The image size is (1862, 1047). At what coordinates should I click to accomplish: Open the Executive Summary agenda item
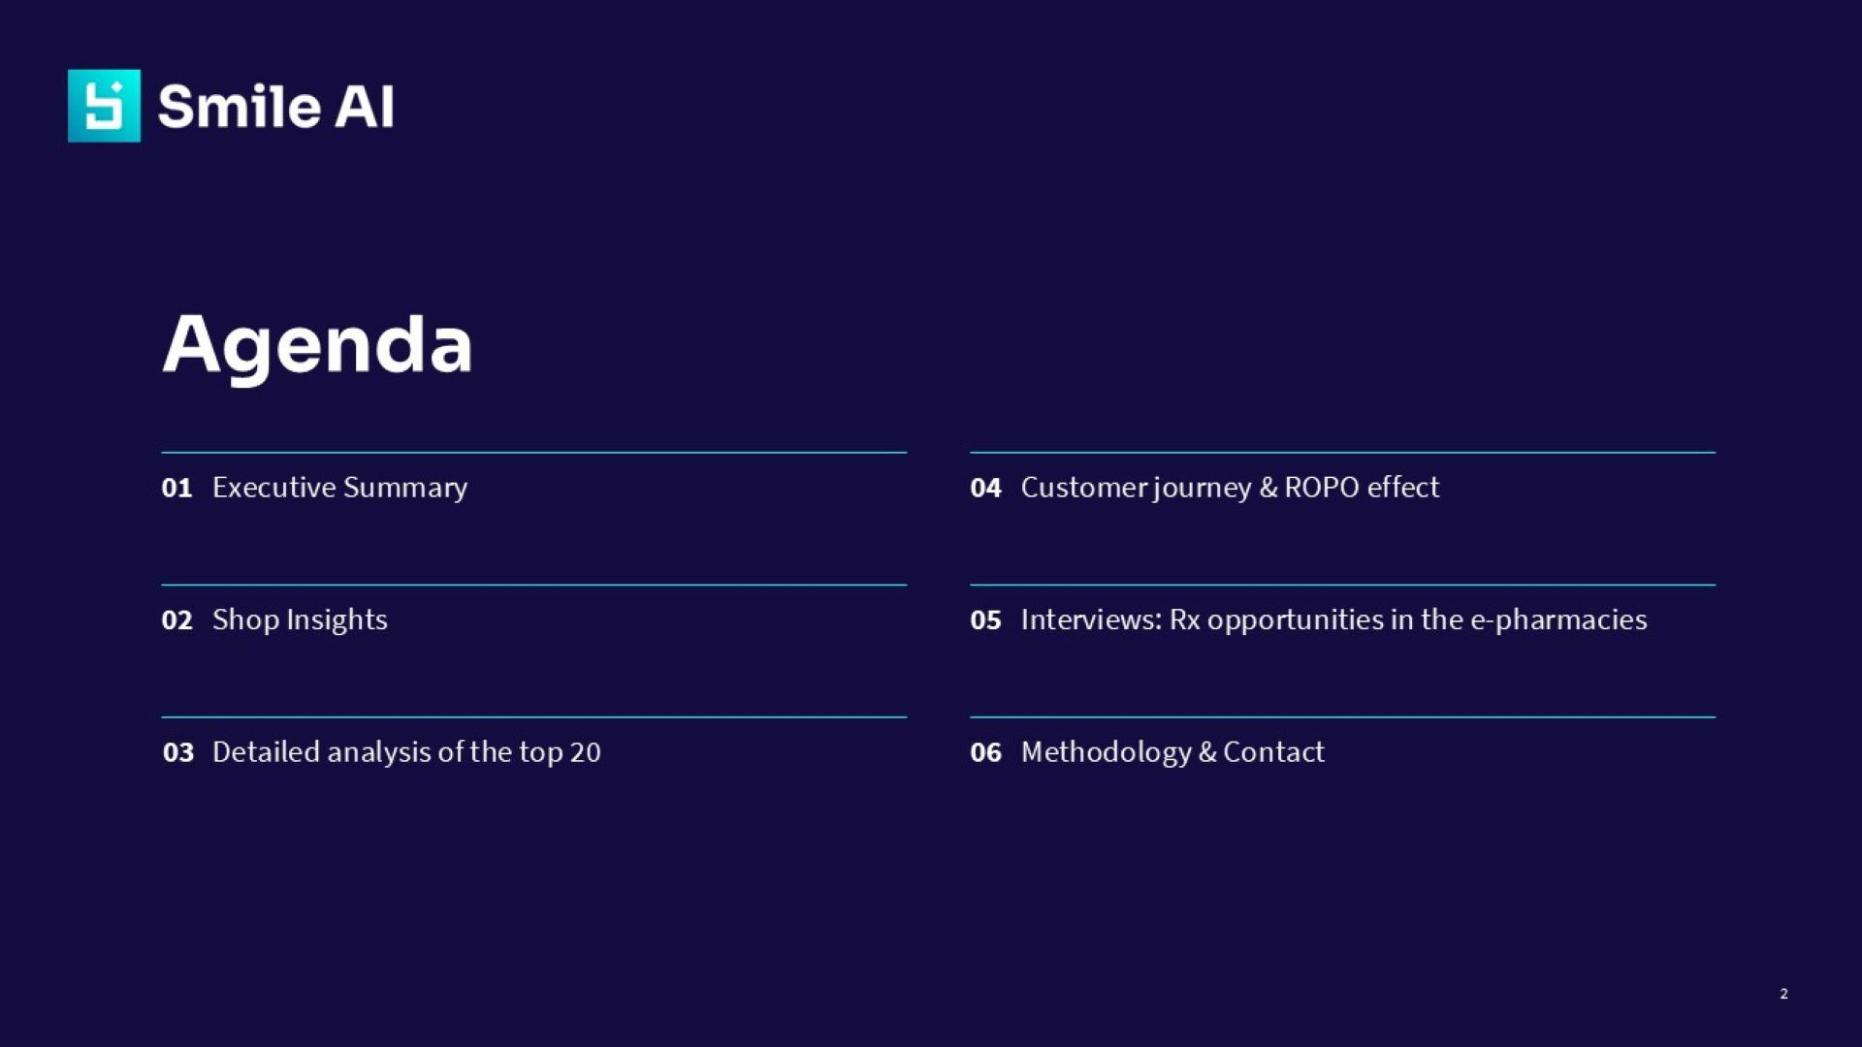click(x=339, y=488)
